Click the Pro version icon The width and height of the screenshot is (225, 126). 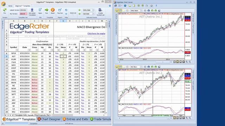coord(5,10)
